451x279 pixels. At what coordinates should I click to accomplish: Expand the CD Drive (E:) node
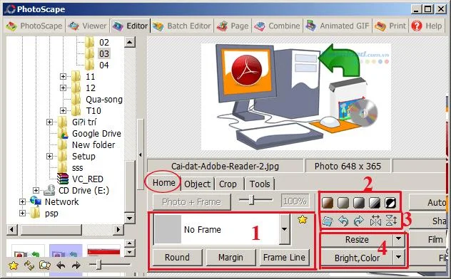click(36, 191)
